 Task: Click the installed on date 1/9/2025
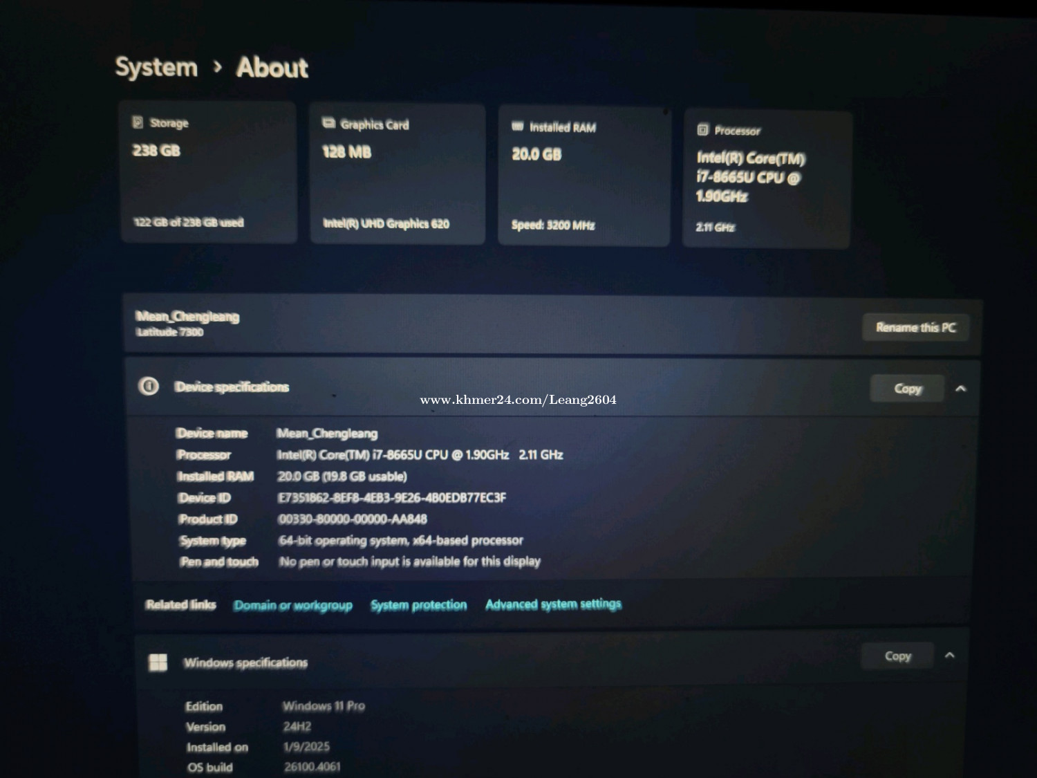[x=306, y=747]
